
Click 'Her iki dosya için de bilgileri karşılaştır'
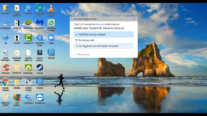(103, 46)
